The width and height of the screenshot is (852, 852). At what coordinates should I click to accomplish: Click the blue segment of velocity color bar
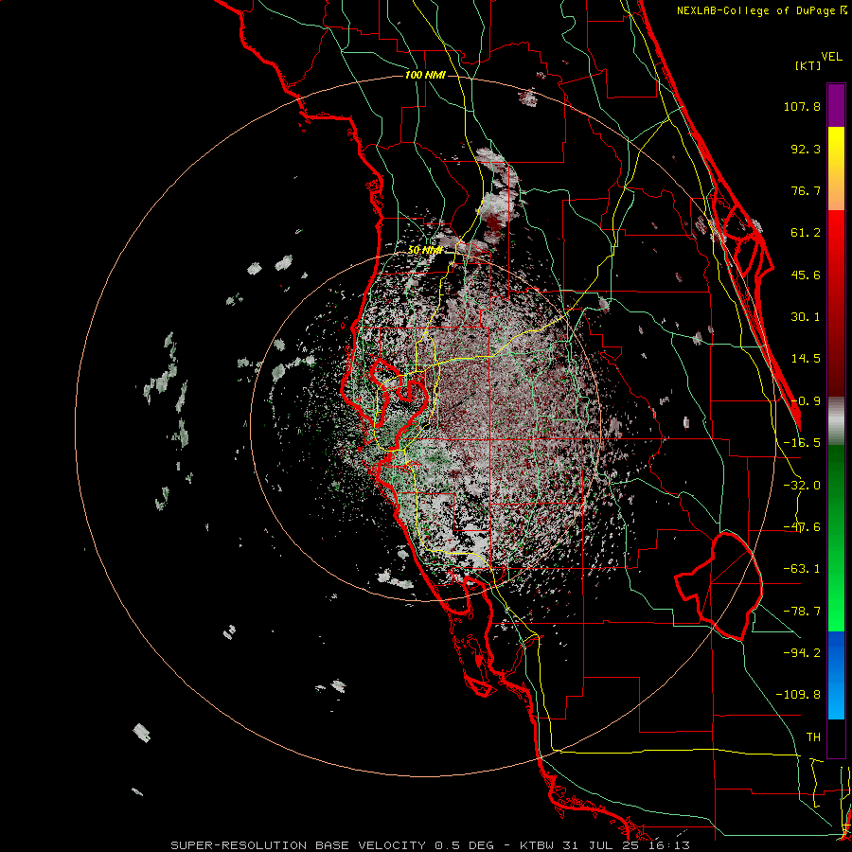click(836, 675)
